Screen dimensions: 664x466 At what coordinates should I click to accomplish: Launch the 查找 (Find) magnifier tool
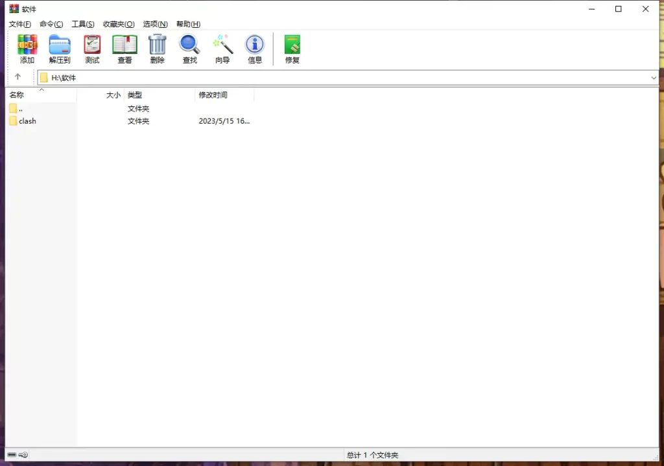(189, 49)
